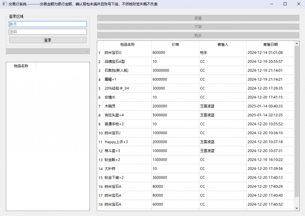This screenshot has width=305, height=216.
Task: Select row 3 石敢当(新人版)
Action: tap(127, 71)
